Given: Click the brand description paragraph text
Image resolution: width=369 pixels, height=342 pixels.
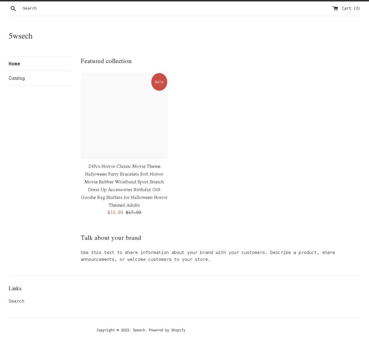Looking at the screenshot, I should (208, 256).
